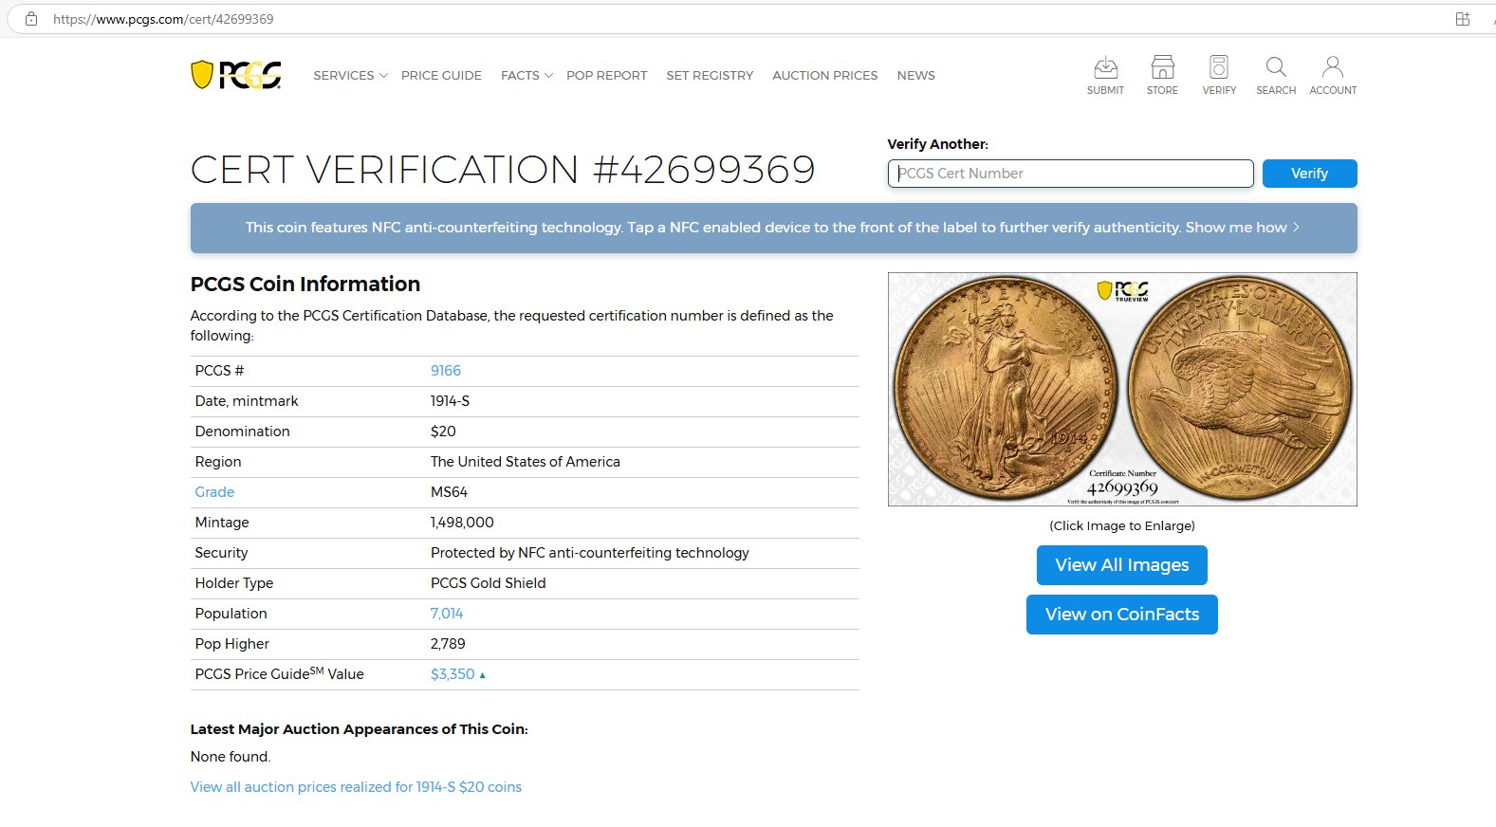Click the Verify icon in the header
Viewport: 1496px width, 827px height.
(x=1219, y=75)
